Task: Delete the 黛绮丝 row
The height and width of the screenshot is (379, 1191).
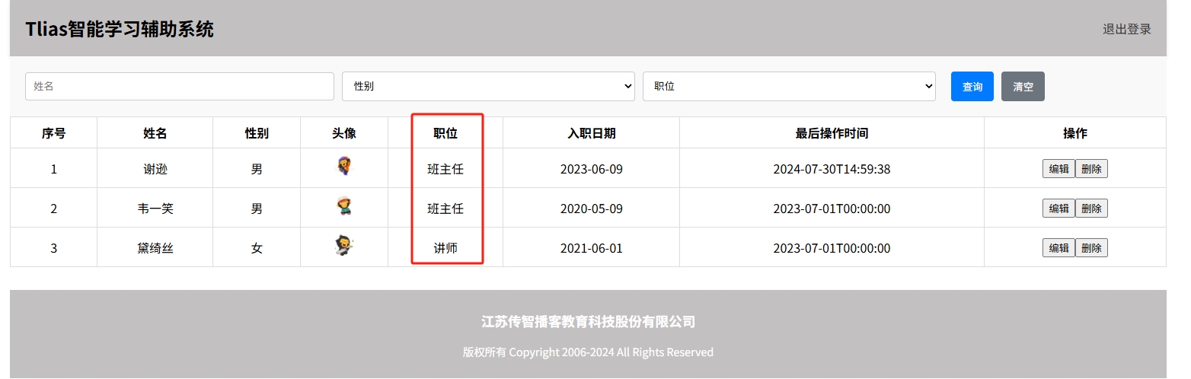Action: [1091, 248]
